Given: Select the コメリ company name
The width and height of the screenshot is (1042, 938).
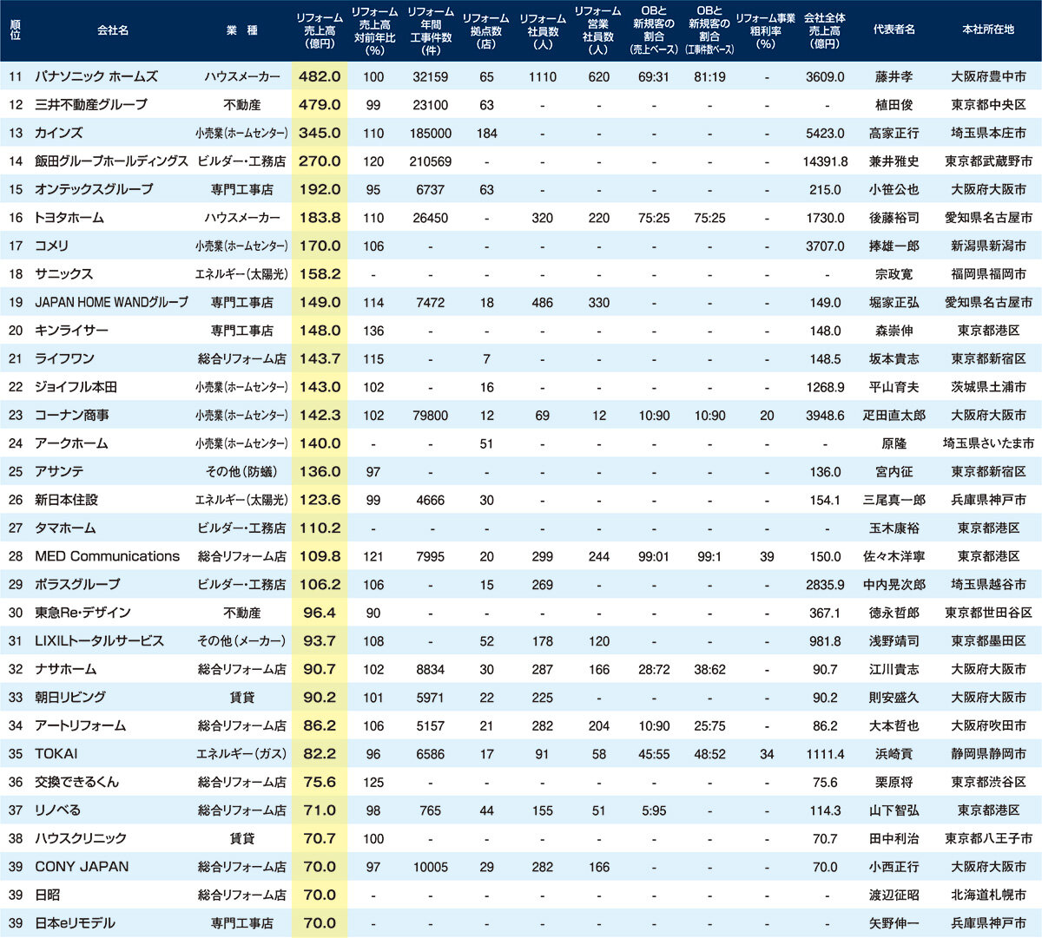Looking at the screenshot, I should click(52, 246).
